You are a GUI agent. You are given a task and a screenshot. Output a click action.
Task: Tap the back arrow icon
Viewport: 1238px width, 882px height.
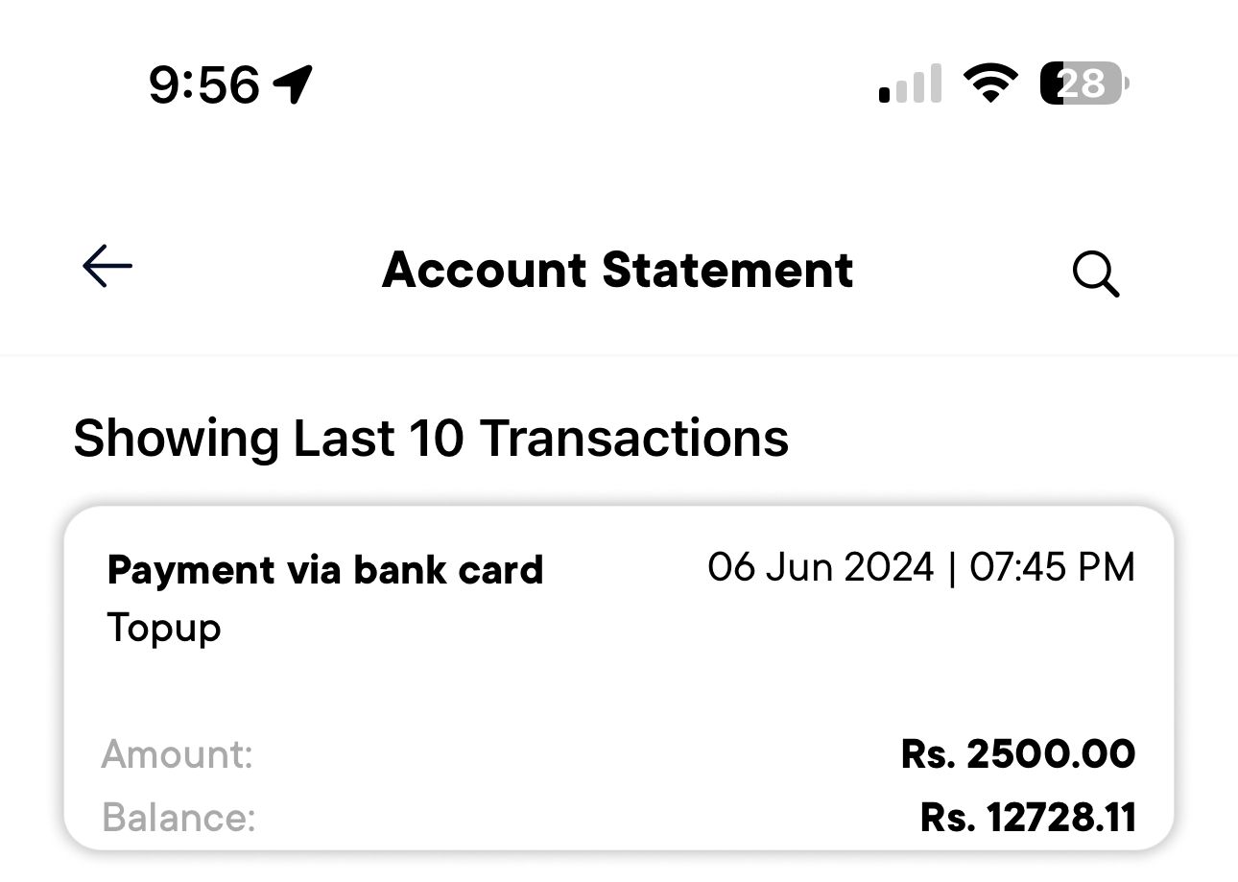tap(107, 266)
